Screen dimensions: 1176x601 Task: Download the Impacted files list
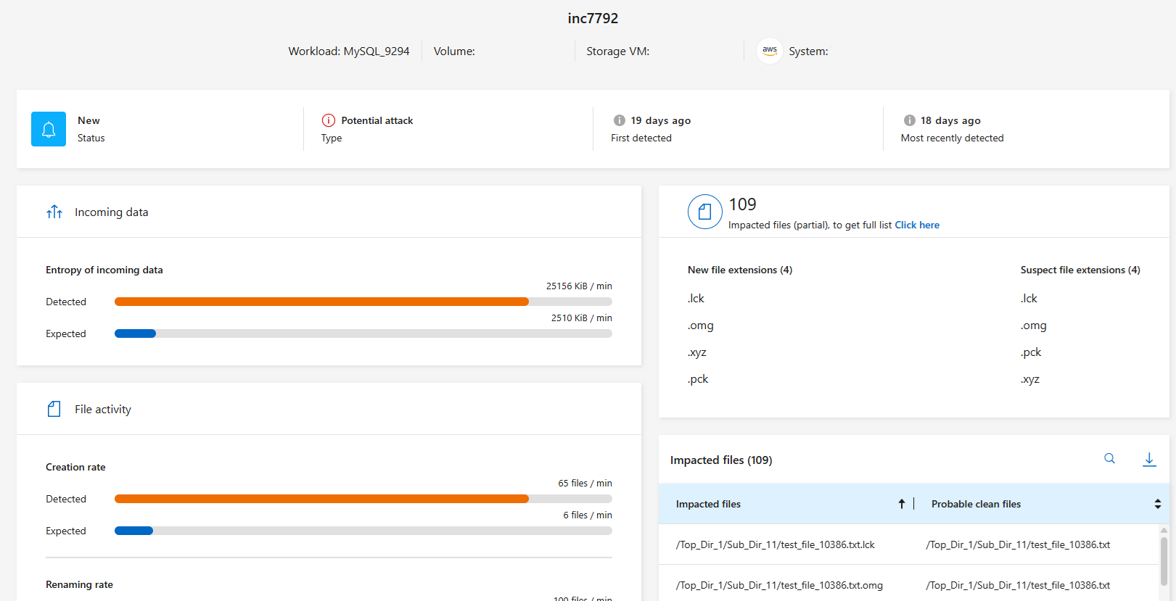(1149, 459)
